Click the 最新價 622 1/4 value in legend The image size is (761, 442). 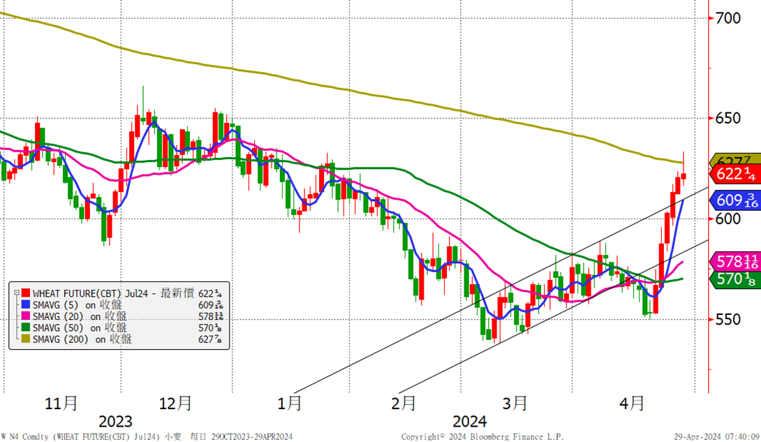[191, 293]
